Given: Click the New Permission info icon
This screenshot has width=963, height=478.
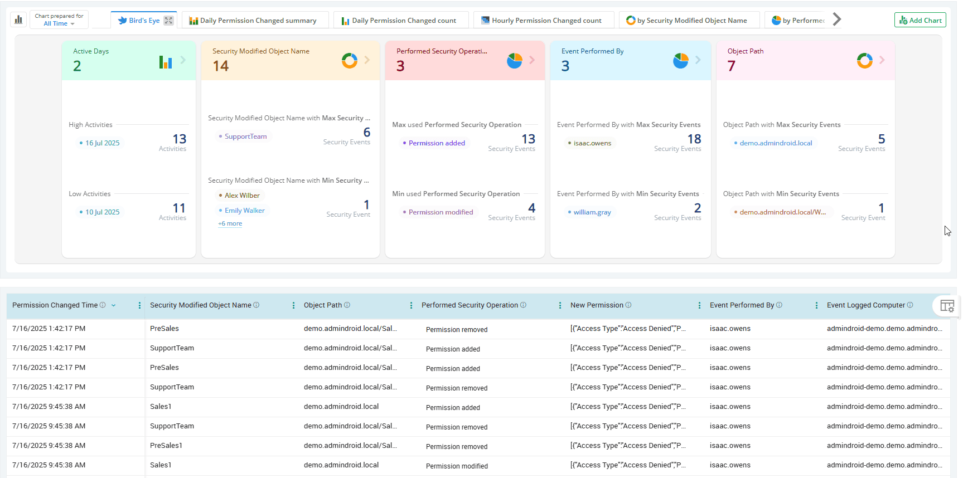Looking at the screenshot, I should (628, 305).
